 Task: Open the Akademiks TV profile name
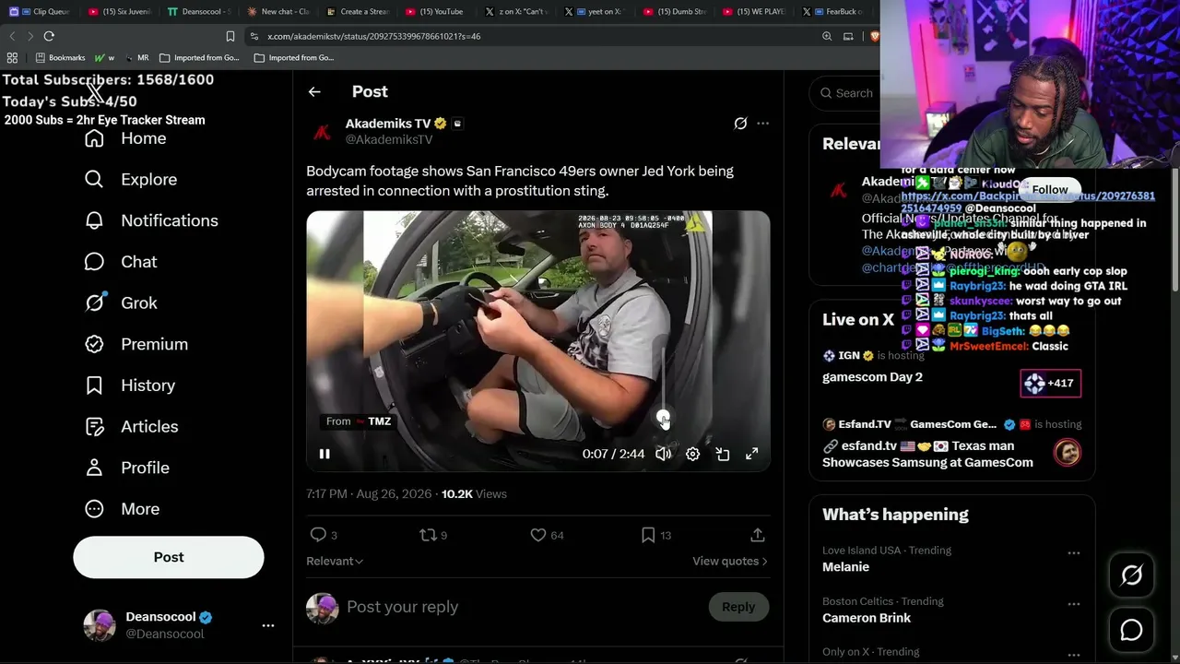pos(388,124)
